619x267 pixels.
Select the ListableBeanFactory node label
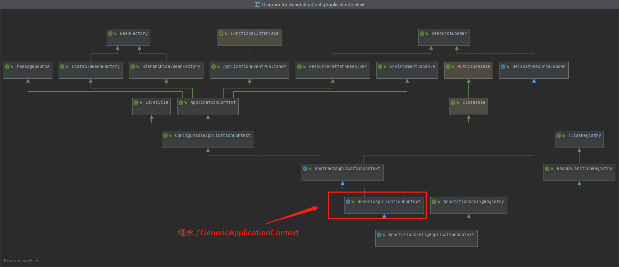(96, 66)
